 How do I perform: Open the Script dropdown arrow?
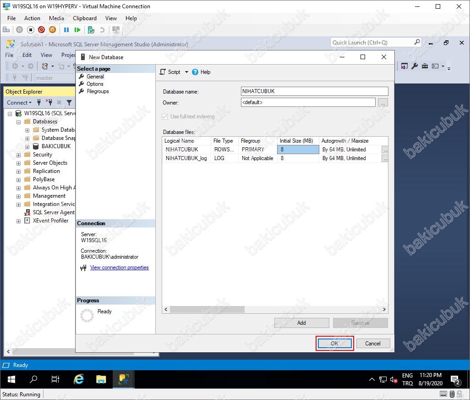(x=186, y=72)
